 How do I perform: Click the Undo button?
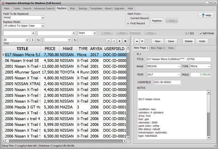[202, 41]
